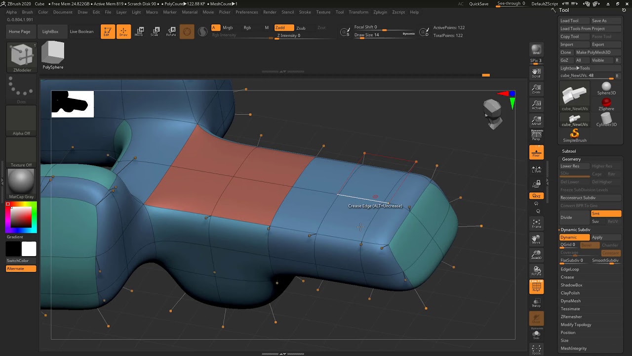Open the MatCap Gray material selector
This screenshot has width=632, height=356.
point(21,184)
